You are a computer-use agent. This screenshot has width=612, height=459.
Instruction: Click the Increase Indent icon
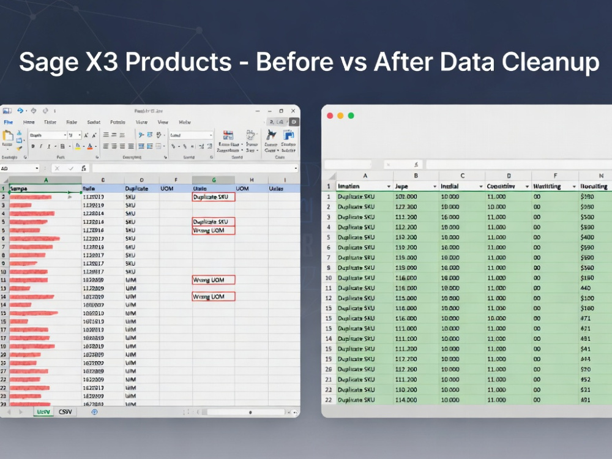tap(150, 146)
